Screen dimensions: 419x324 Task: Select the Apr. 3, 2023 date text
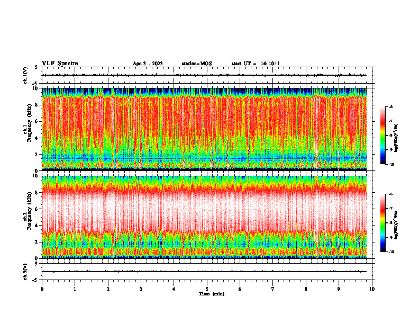(x=148, y=64)
